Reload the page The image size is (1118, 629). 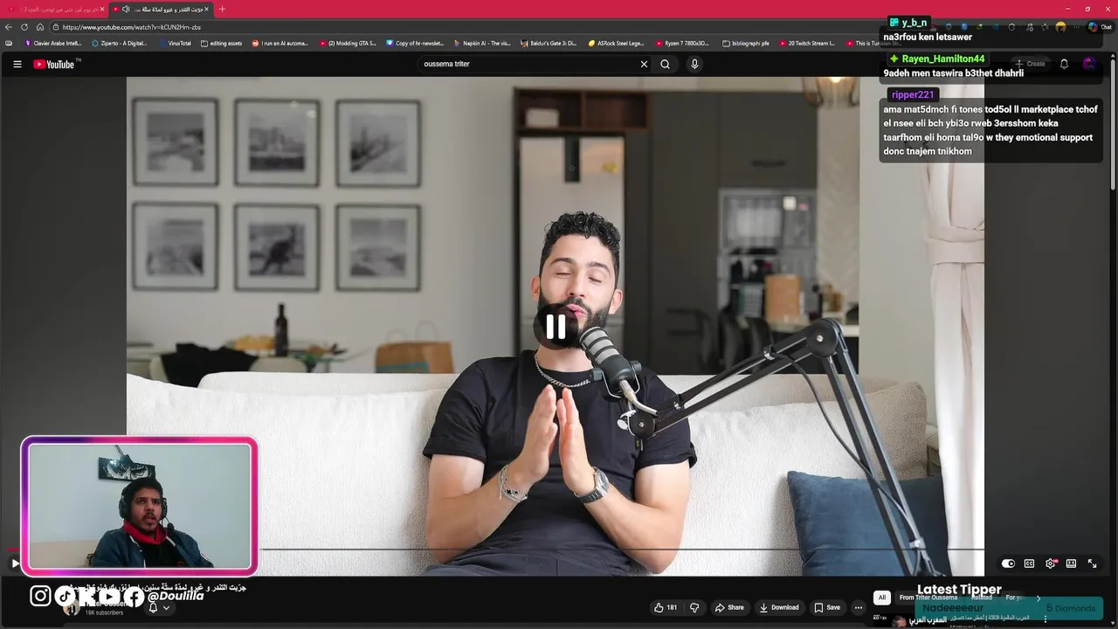click(x=24, y=27)
